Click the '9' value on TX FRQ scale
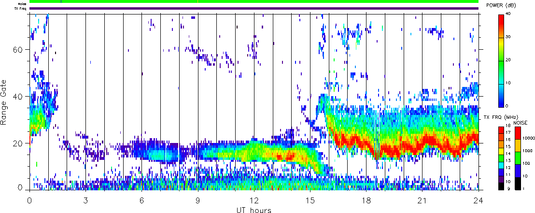The height and width of the screenshot is (213, 535). pos(508,188)
